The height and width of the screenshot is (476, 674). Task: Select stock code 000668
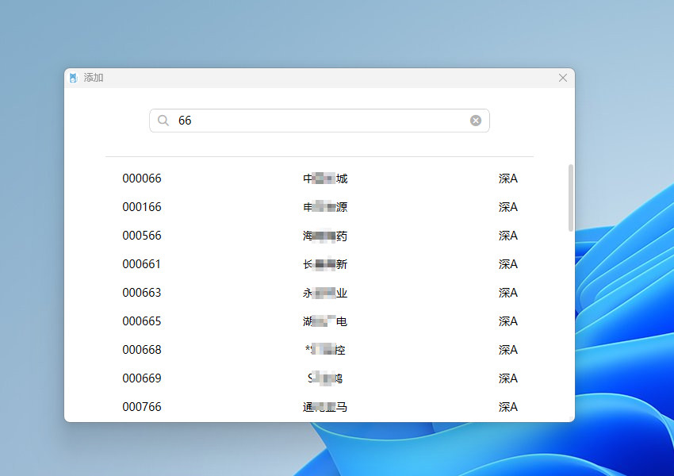(142, 350)
